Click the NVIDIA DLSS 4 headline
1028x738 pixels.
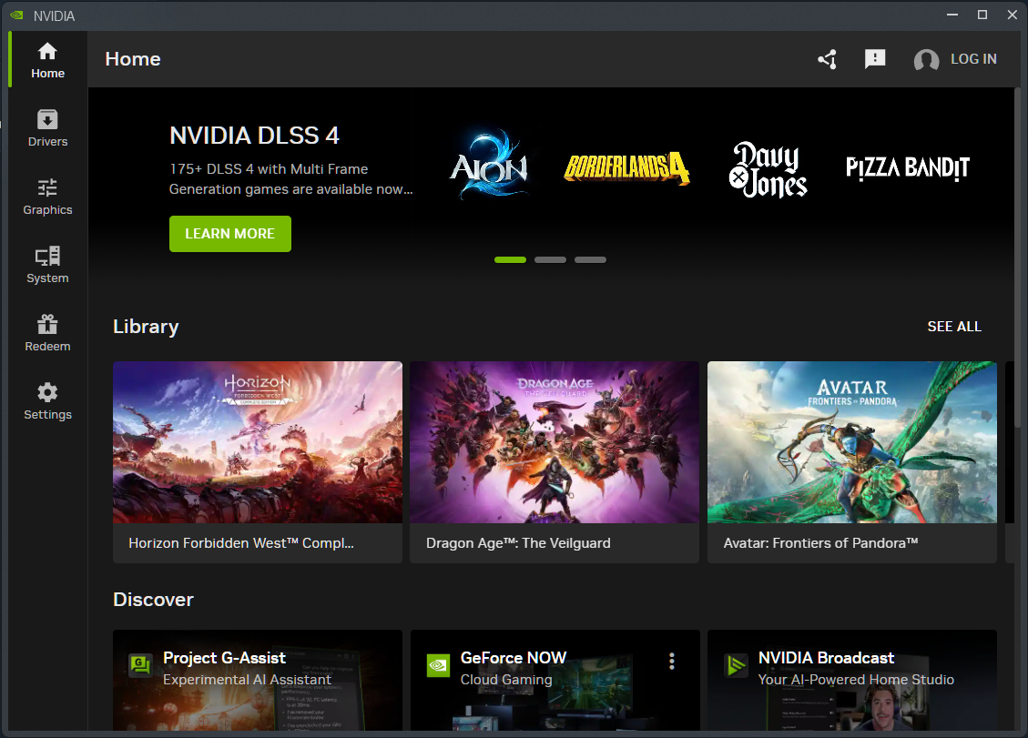(x=254, y=136)
